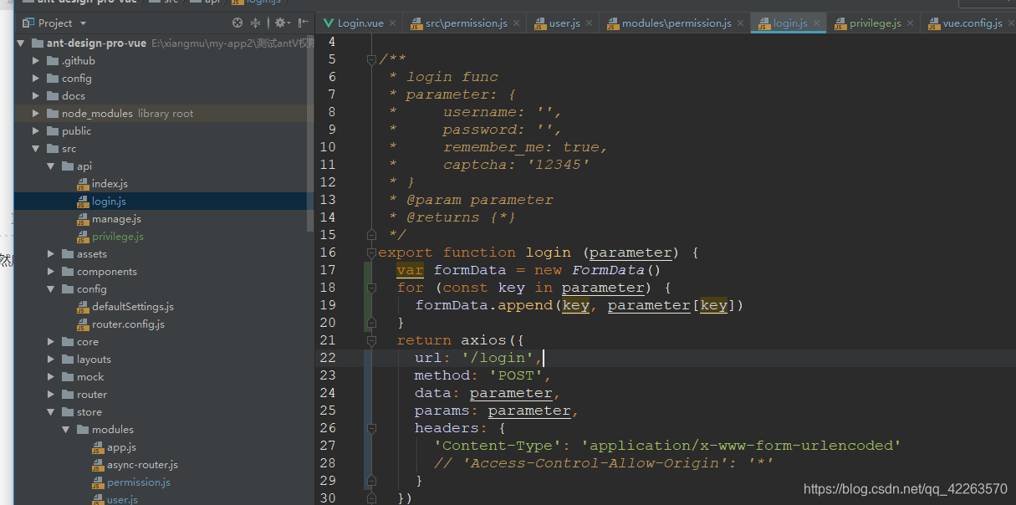
Task: Collapse the store folder
Action: click(50, 411)
